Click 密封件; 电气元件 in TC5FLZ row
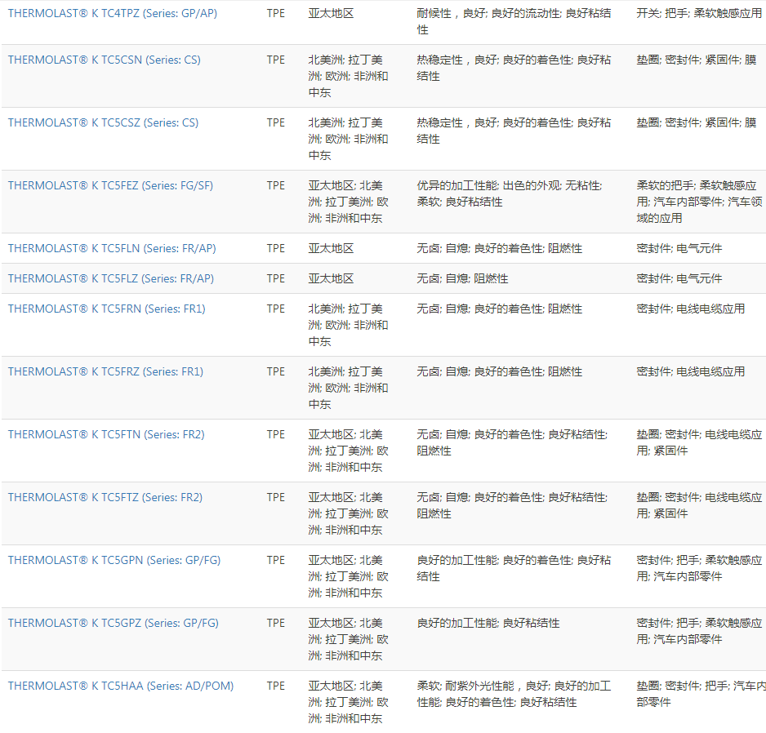This screenshot has height=733, width=766. tap(679, 279)
